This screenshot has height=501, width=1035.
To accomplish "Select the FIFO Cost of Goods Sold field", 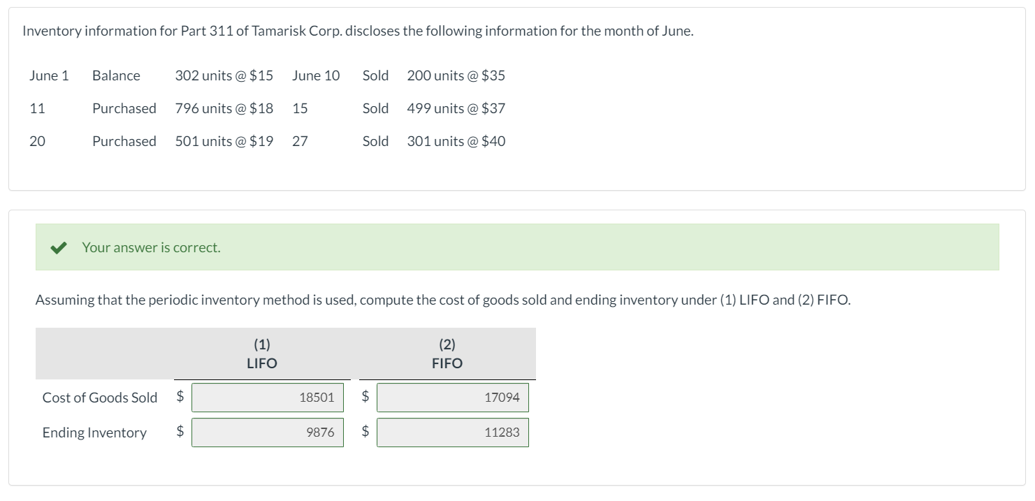I will point(453,398).
